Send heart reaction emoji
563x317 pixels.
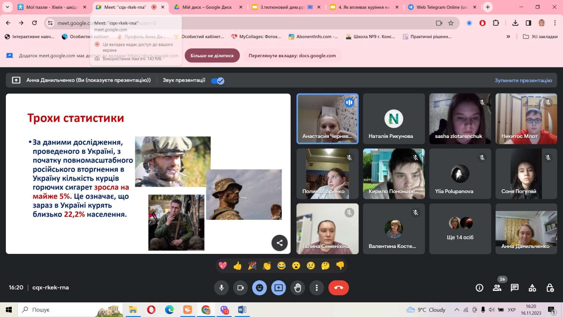coord(223,265)
